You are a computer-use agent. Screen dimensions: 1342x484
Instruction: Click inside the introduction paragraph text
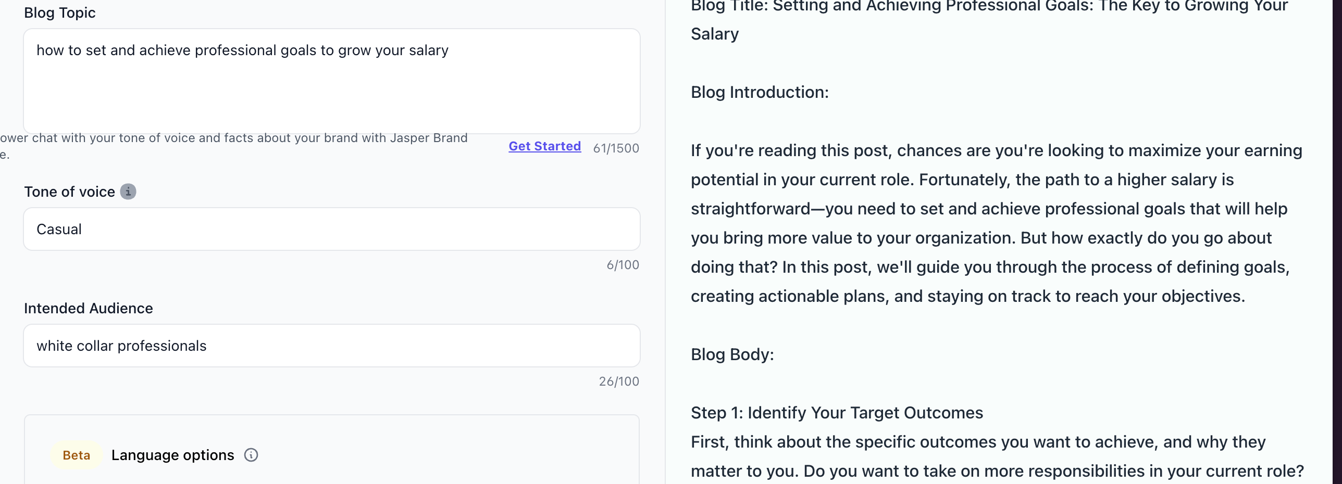point(995,223)
